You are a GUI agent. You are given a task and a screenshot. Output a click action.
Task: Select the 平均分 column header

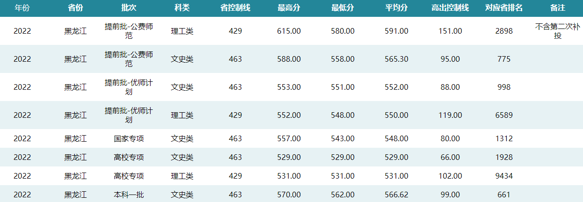pyautogui.click(x=396, y=8)
